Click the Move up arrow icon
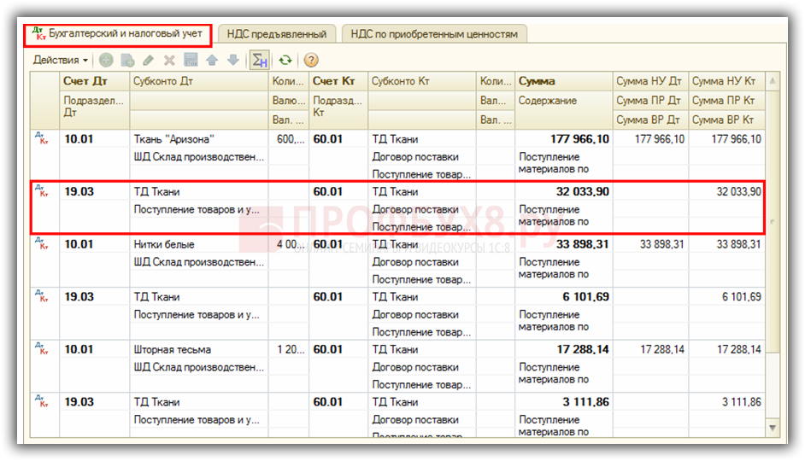Screen dimensions: 805x461 212,61
